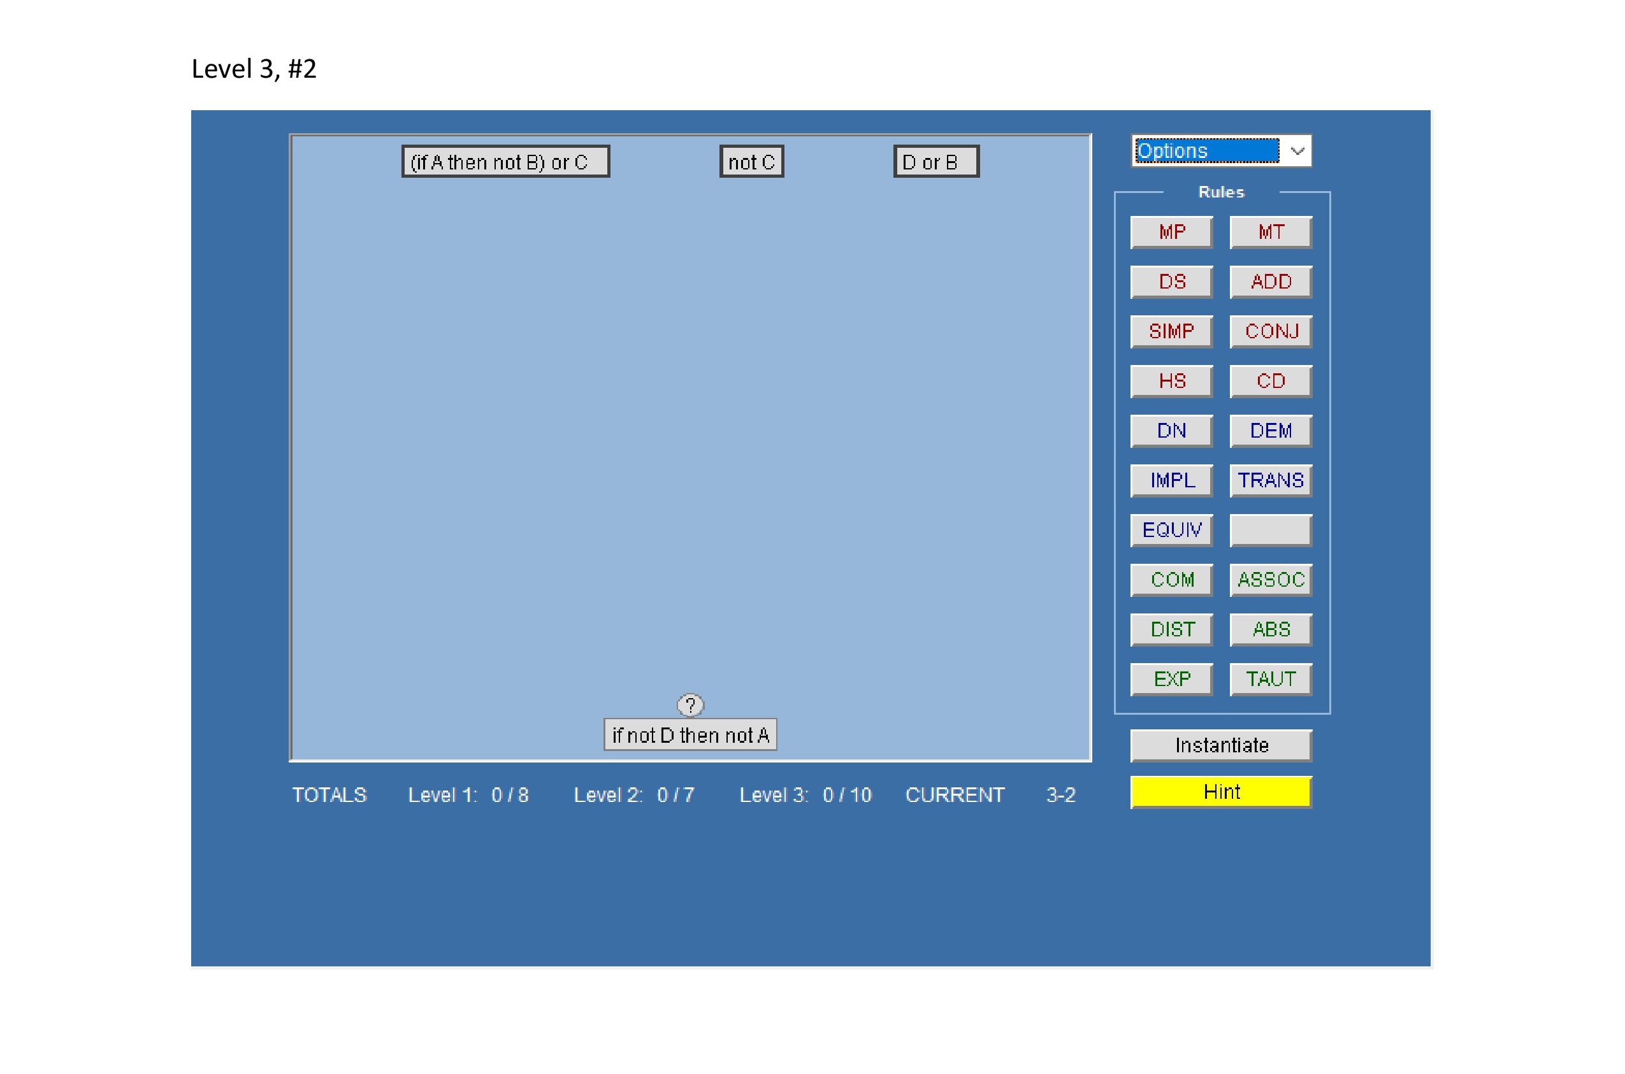The image size is (1625, 1074).
Task: Use the HS rule button
Action: pos(1171,381)
